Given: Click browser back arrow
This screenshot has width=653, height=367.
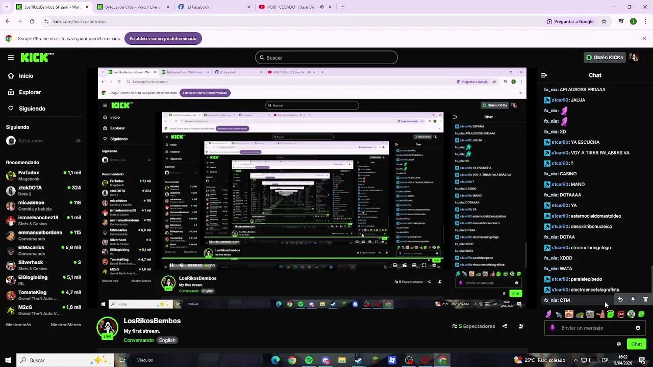Looking at the screenshot, I should (7, 21).
